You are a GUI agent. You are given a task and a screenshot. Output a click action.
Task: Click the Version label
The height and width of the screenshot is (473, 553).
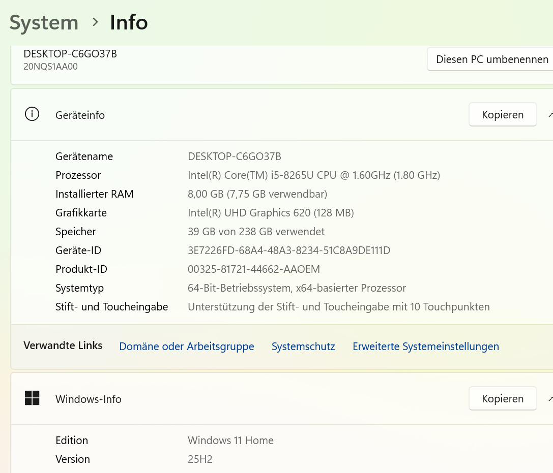pyautogui.click(x=73, y=459)
